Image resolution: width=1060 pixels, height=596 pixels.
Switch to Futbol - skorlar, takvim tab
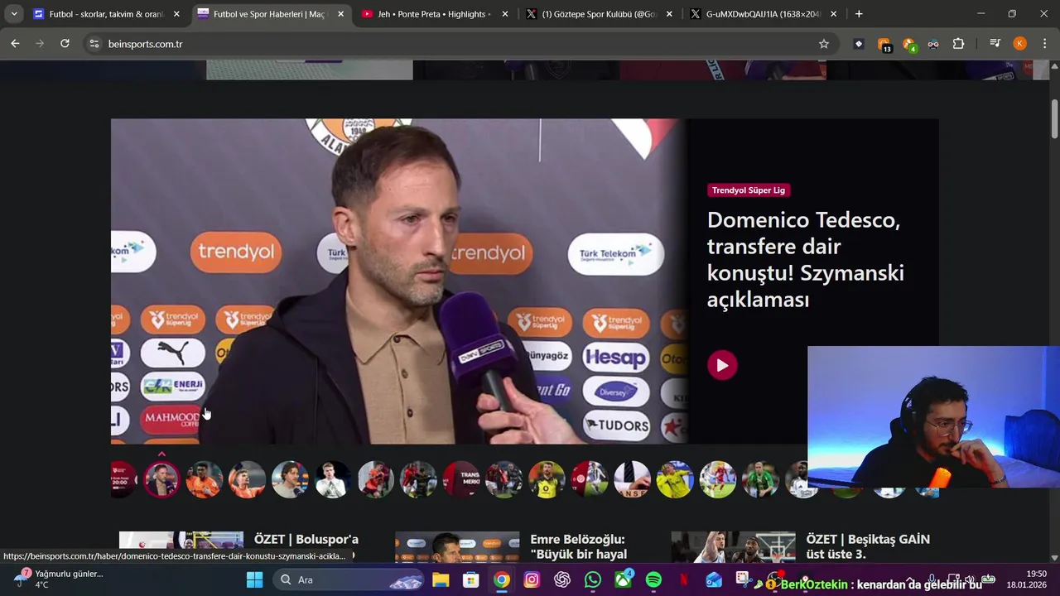click(x=106, y=14)
